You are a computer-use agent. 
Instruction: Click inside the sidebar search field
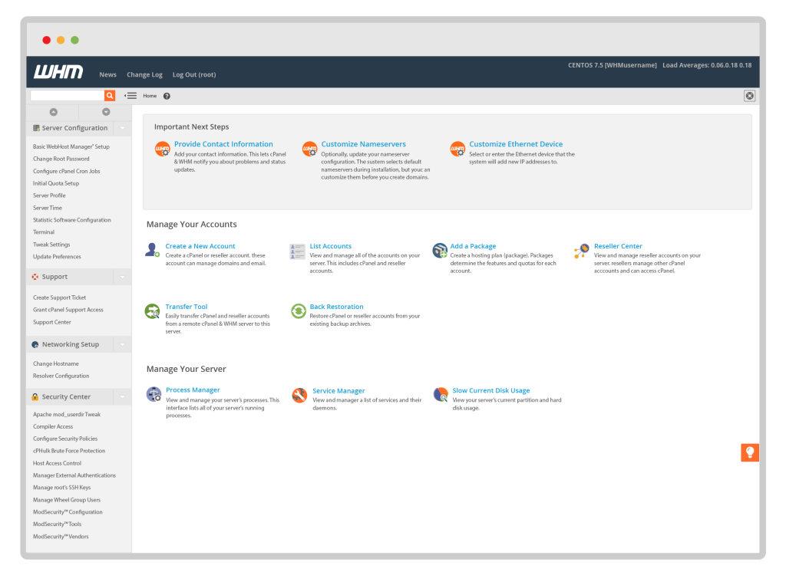pyautogui.click(x=65, y=95)
